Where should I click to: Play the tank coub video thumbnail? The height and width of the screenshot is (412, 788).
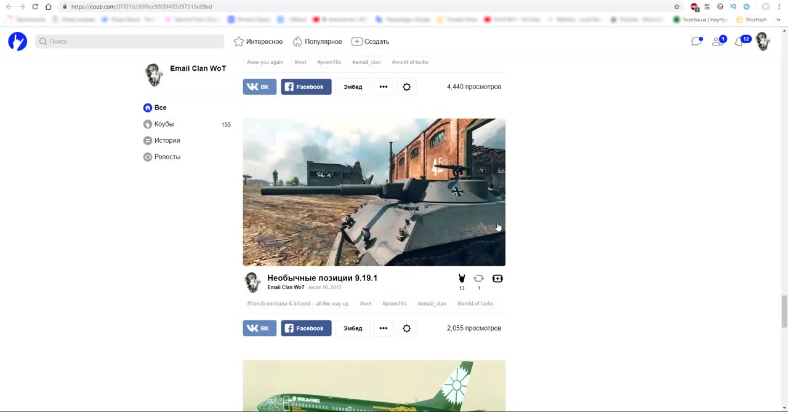[x=374, y=192]
